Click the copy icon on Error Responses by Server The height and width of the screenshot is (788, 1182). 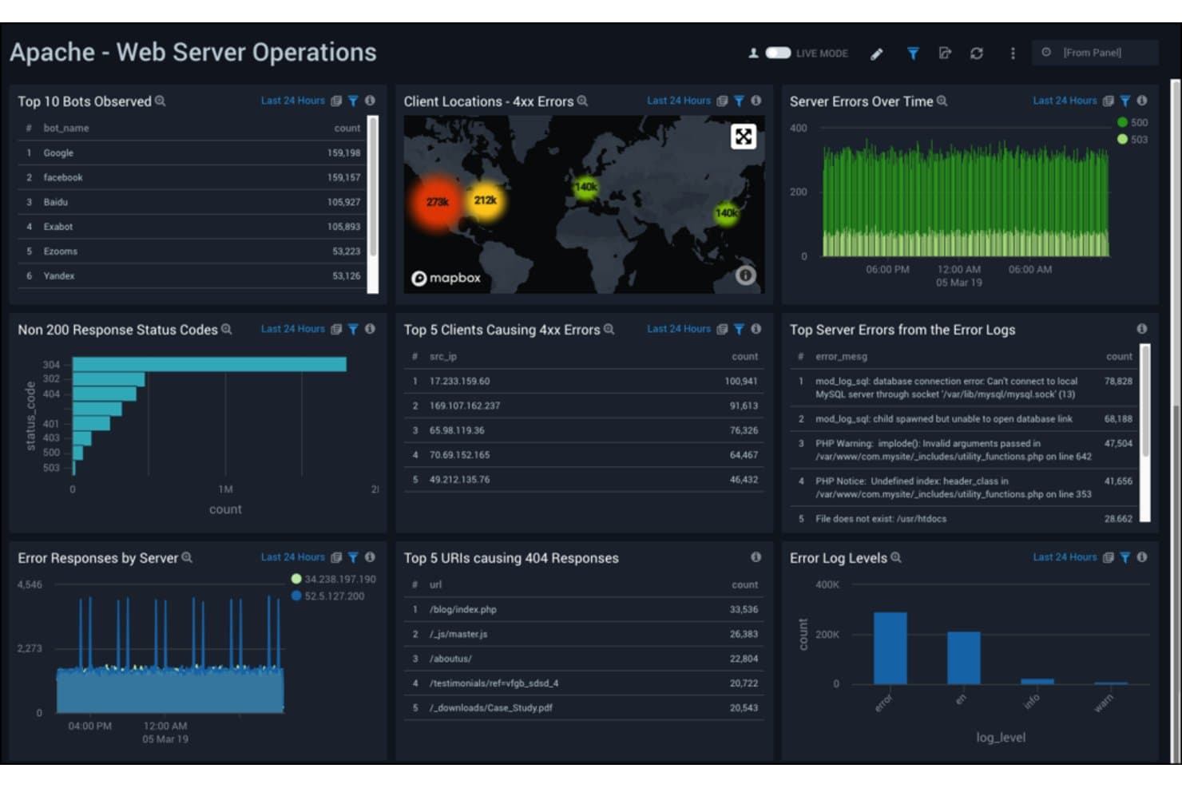click(x=336, y=557)
